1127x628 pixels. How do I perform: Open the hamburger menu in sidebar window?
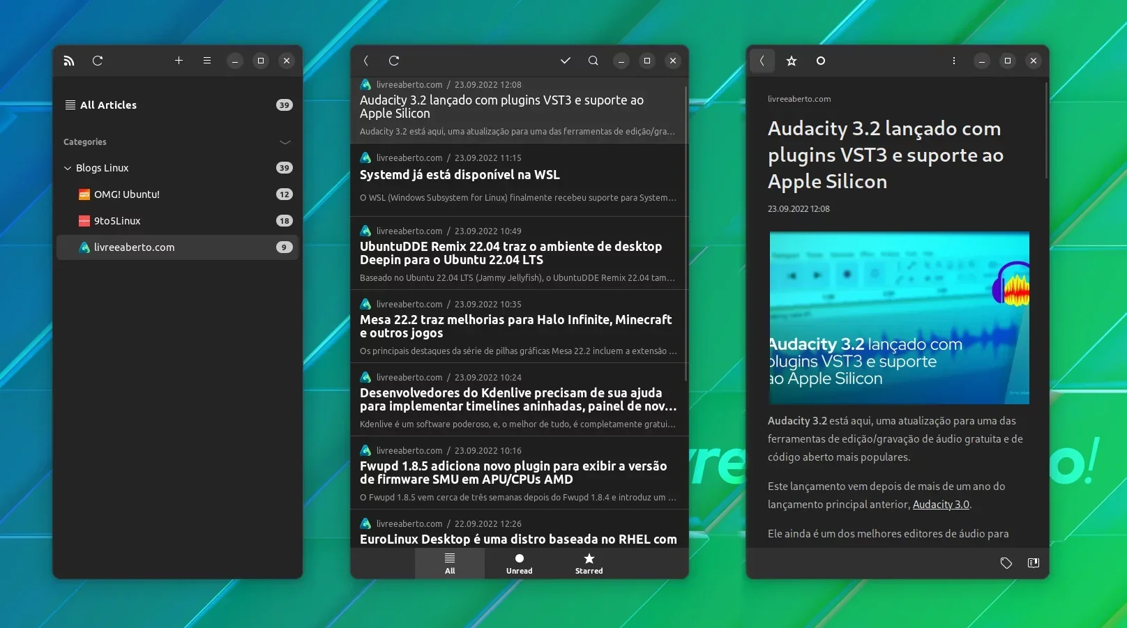207,61
